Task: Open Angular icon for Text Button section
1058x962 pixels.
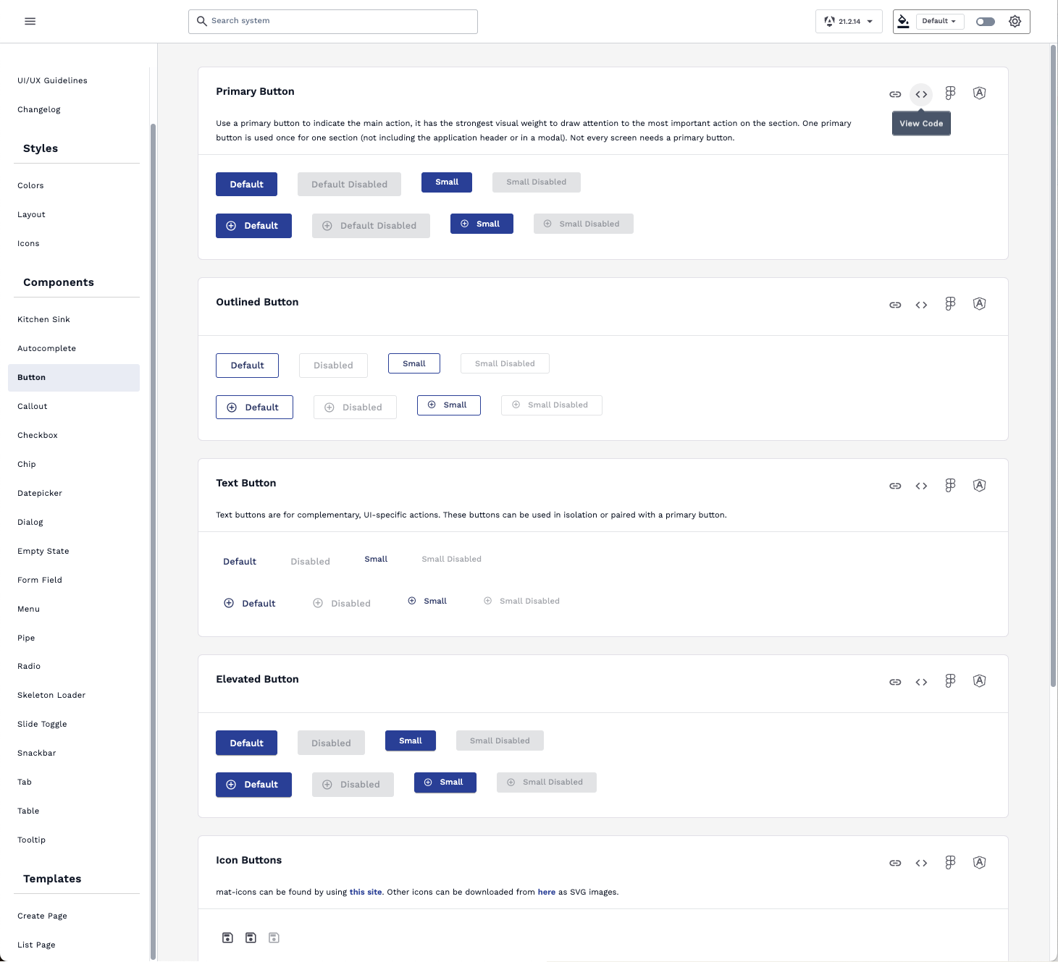Action: [979, 485]
